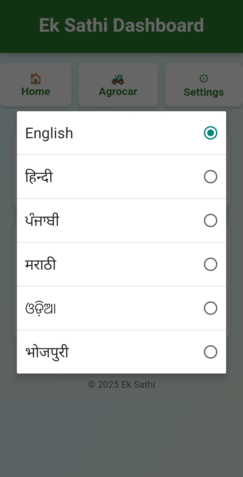Click the Ek Sathi Dashboard title
Image resolution: width=243 pixels, height=477 pixels.
point(122,26)
